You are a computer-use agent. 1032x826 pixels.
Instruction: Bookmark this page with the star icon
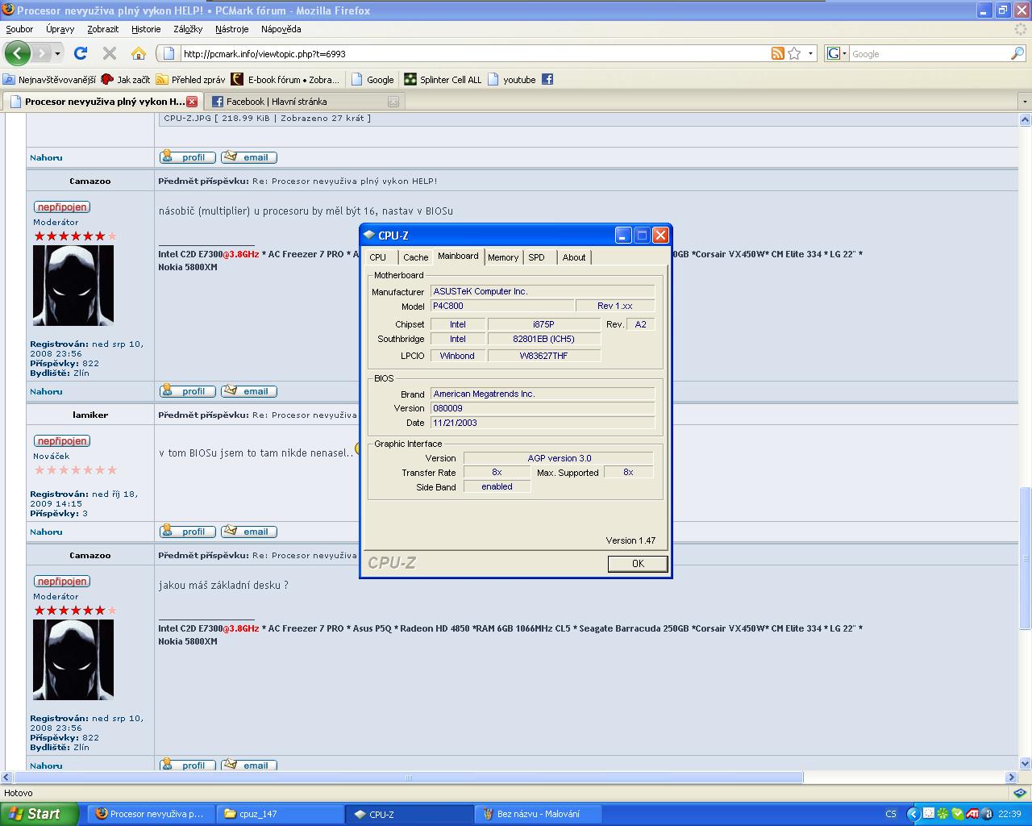[795, 53]
